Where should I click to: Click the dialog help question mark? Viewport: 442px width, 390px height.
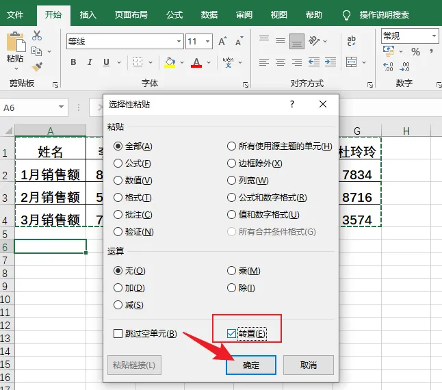[x=292, y=104]
